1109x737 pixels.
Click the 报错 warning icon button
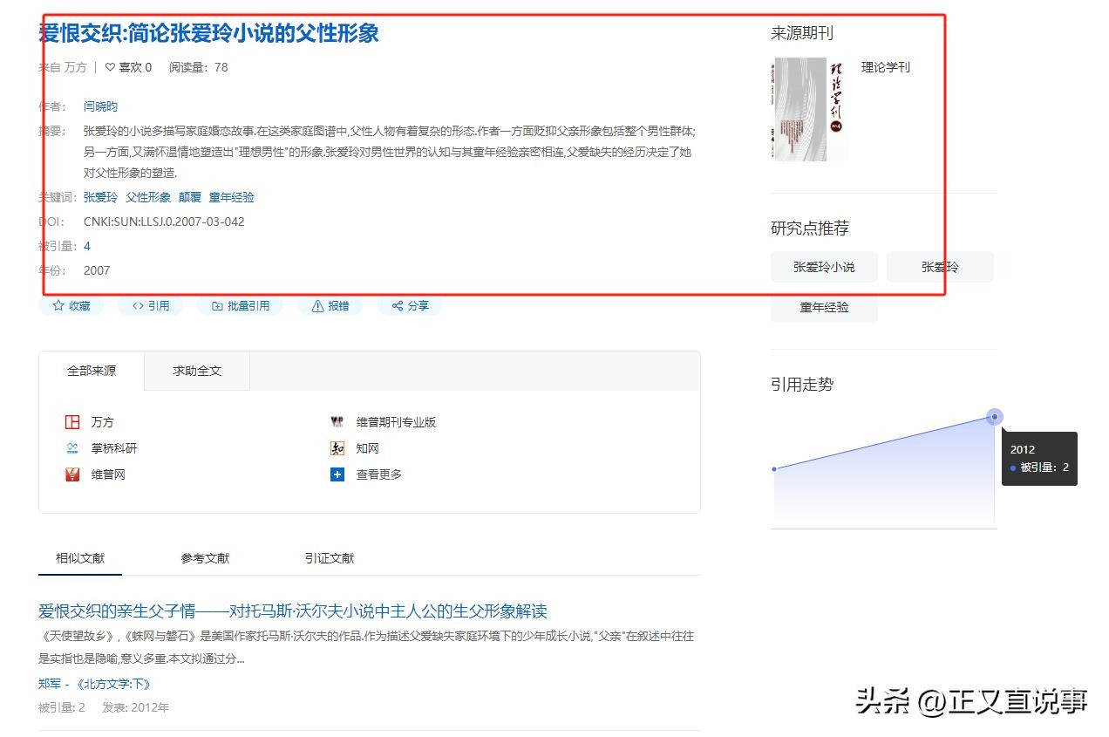(x=317, y=306)
